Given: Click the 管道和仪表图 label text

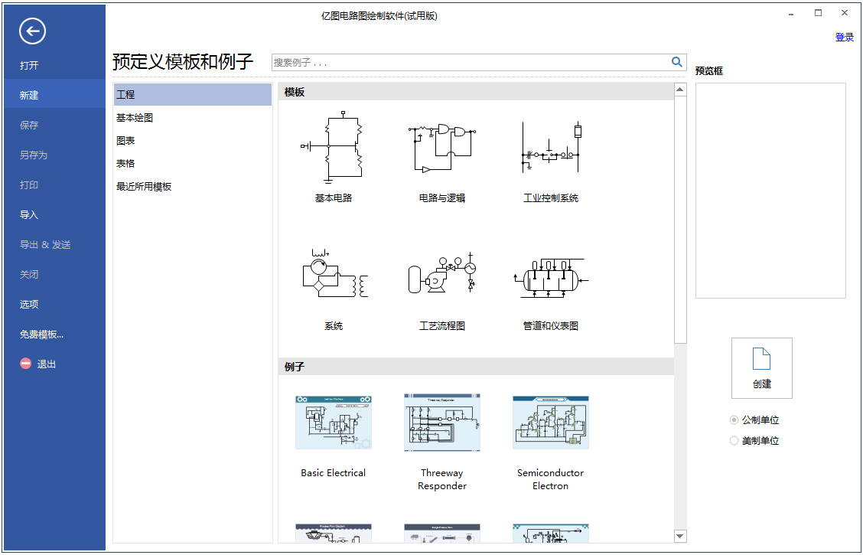Looking at the screenshot, I should pos(550,326).
